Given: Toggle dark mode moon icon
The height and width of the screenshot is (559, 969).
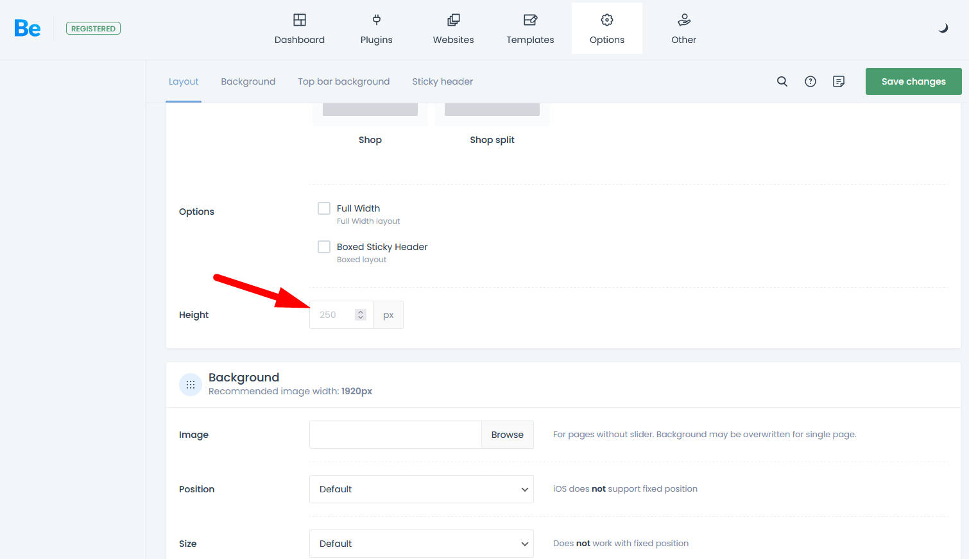Looking at the screenshot, I should [x=943, y=28].
